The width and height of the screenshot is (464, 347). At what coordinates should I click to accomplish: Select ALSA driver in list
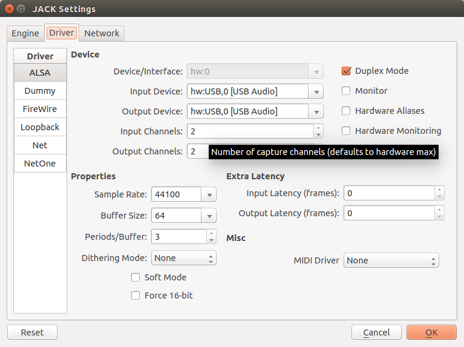coord(40,73)
